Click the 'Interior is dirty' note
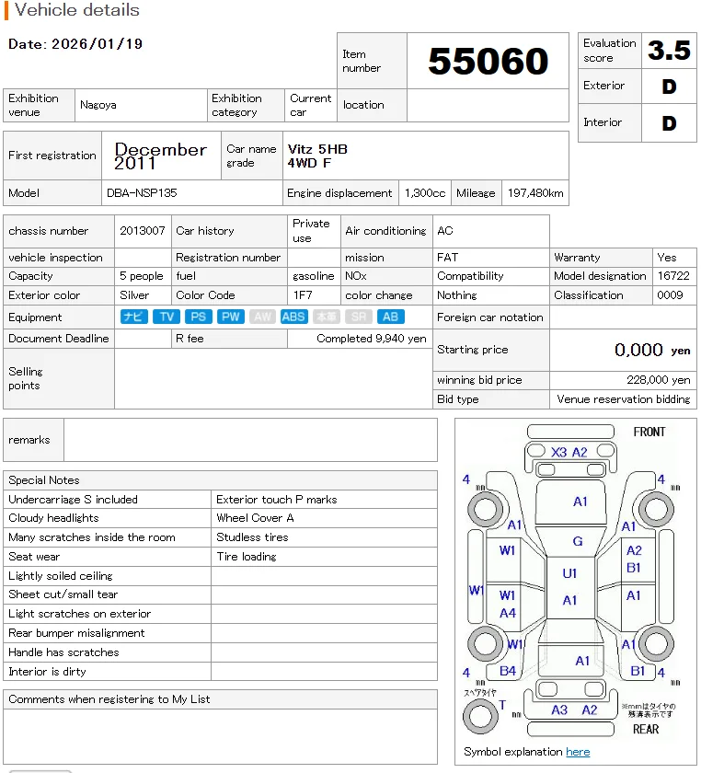 pyautogui.click(x=47, y=672)
